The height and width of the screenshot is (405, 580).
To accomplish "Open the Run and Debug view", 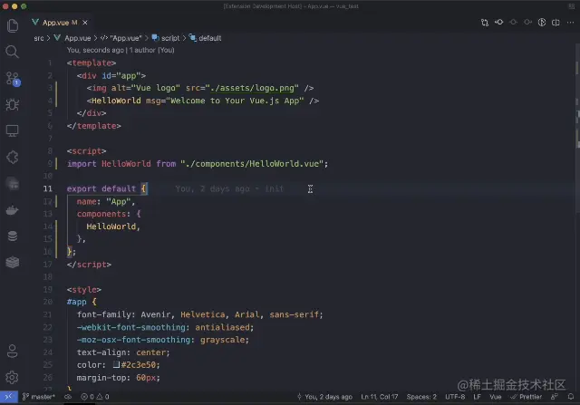I will pos(12,105).
